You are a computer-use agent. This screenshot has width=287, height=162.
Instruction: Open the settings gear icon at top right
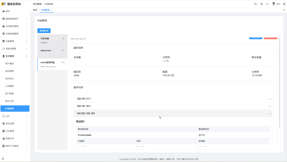click(x=284, y=4)
